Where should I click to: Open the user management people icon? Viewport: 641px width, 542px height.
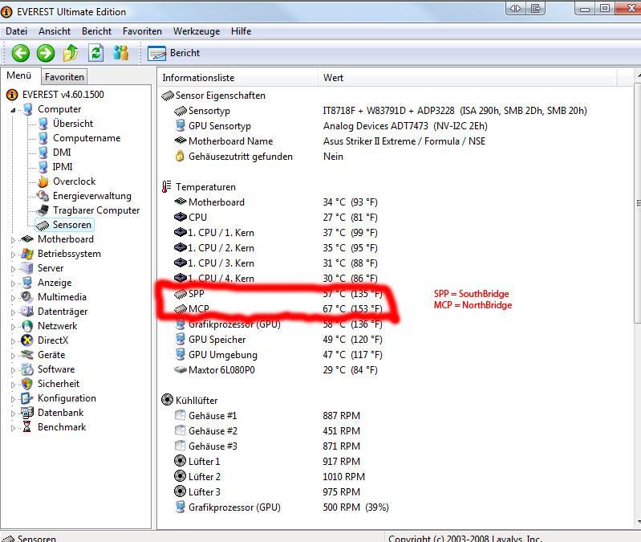tap(121, 53)
